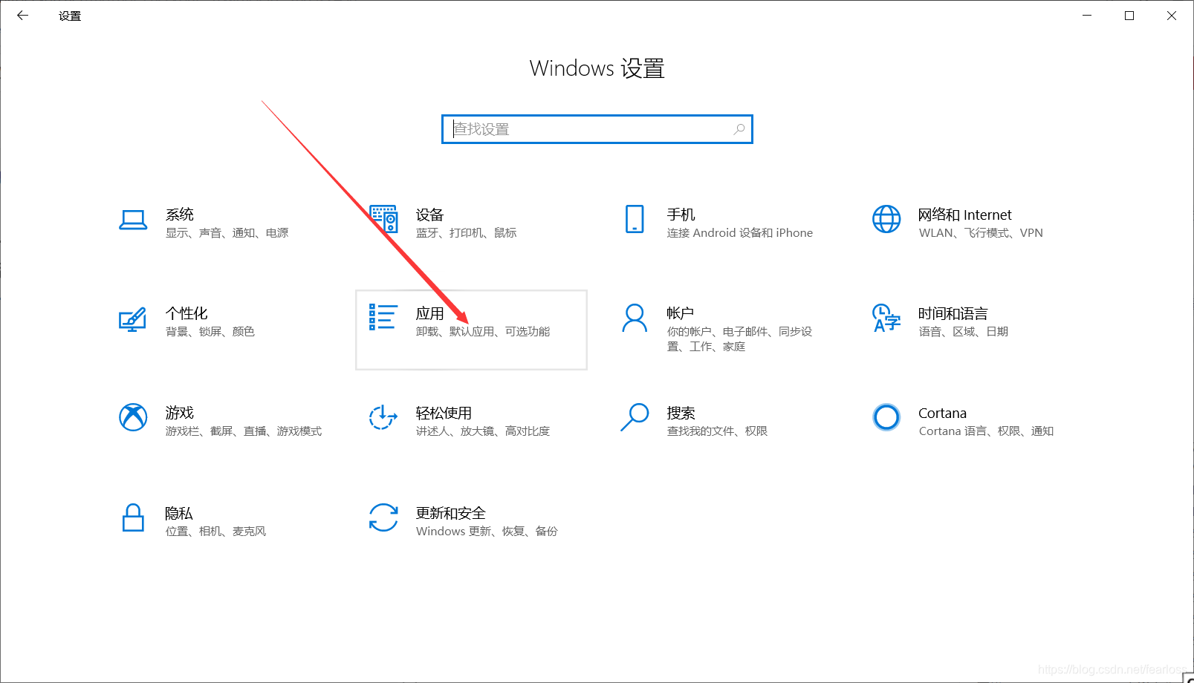Screen dimensions: 1194x683
Task: Click the Search magnifier category icon
Action: tap(635, 417)
